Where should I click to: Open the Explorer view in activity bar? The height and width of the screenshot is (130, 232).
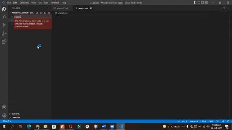pyautogui.click(x=4, y=9)
